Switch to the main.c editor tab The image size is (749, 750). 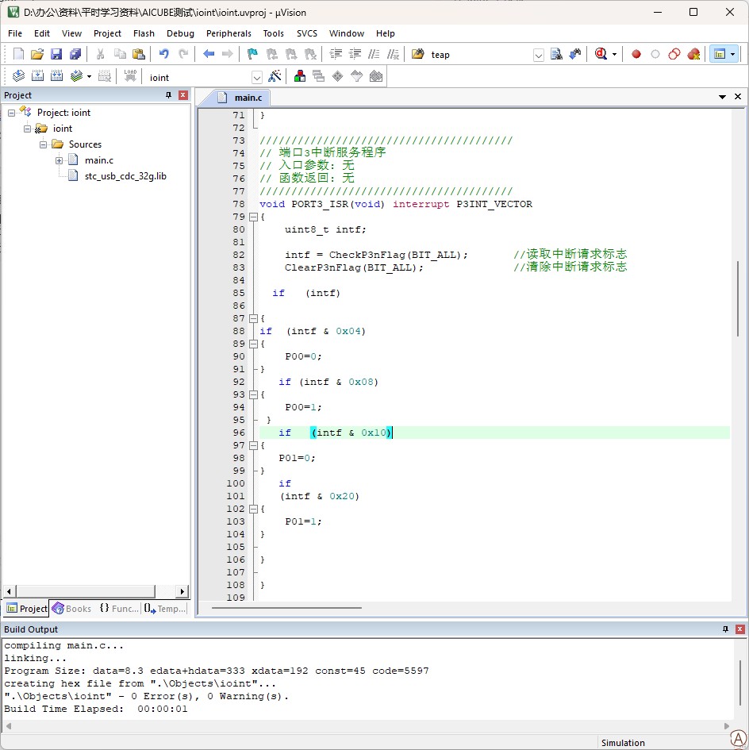243,98
